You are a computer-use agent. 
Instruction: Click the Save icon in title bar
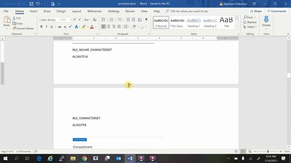click(31, 4)
